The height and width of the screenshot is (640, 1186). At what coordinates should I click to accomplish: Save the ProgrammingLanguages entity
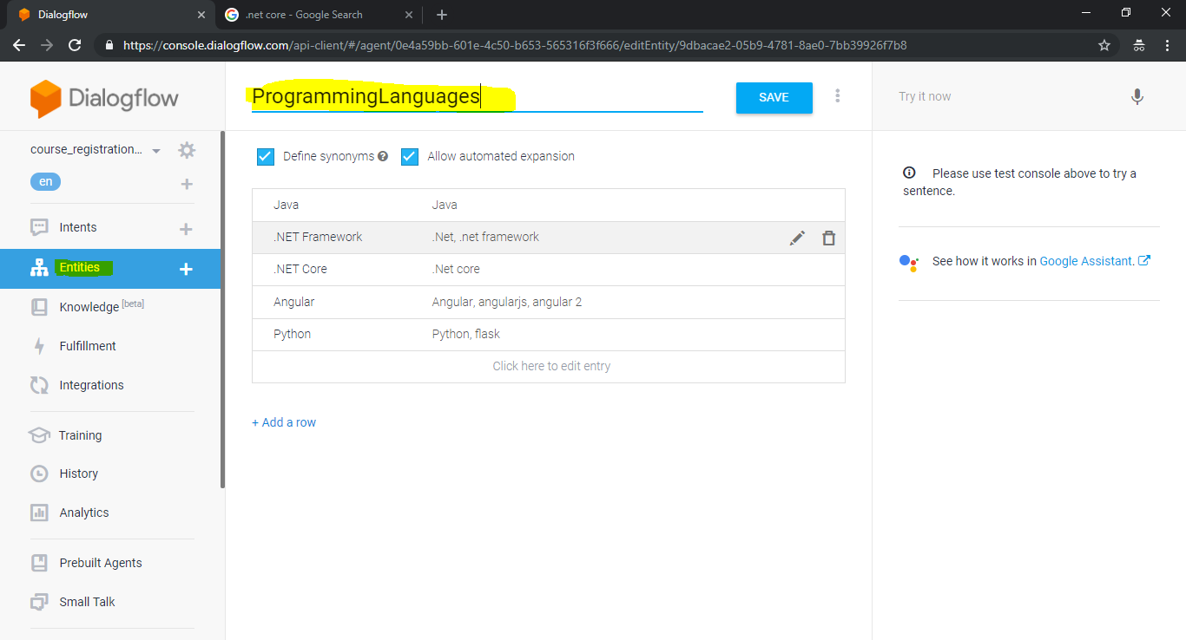773,98
